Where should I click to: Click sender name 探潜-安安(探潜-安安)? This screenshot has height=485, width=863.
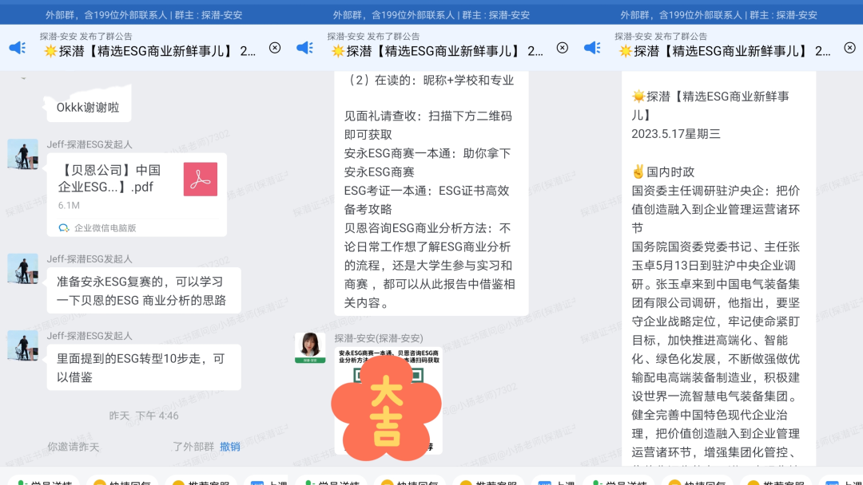point(379,338)
